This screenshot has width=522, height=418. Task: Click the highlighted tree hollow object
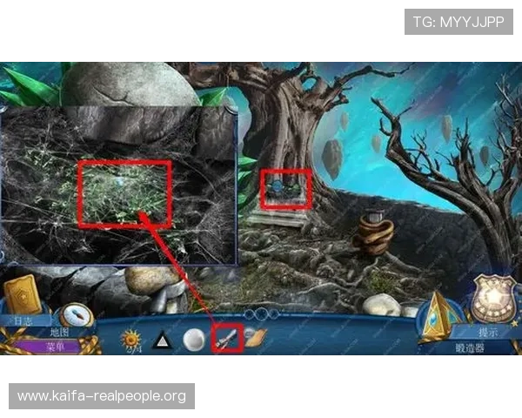click(x=286, y=188)
